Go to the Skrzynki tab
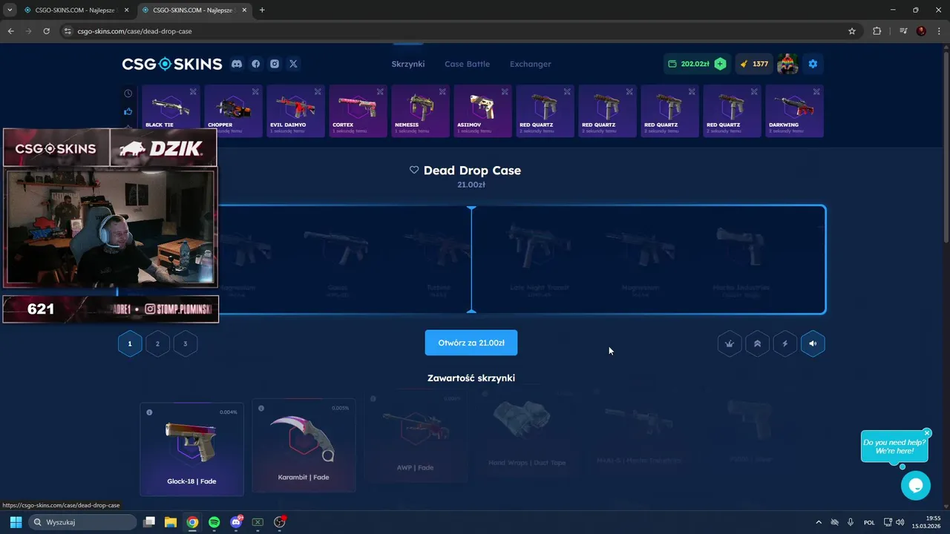The width and height of the screenshot is (950, 534). click(x=408, y=64)
